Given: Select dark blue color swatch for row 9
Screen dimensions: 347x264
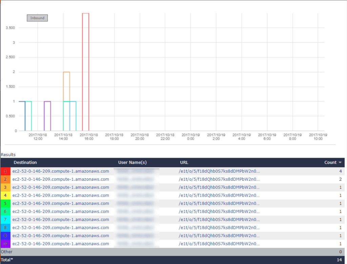Looking at the screenshot, I should (x=5, y=236).
